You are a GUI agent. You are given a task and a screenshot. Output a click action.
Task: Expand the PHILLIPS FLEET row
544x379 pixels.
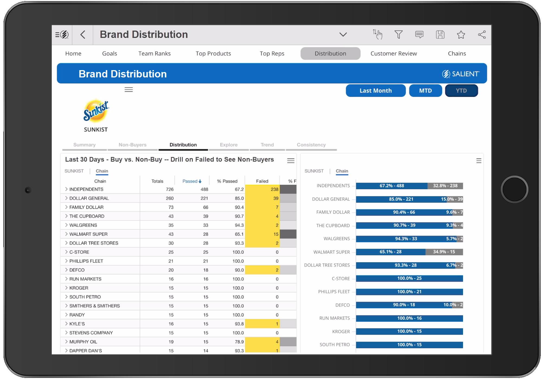point(66,261)
